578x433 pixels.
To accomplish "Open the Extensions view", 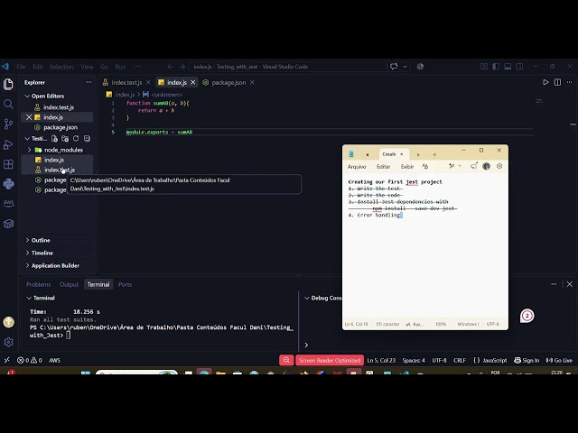I will (x=8, y=164).
